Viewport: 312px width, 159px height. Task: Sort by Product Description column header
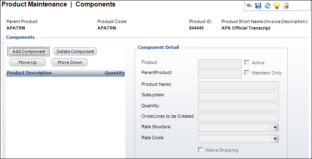click(29, 73)
